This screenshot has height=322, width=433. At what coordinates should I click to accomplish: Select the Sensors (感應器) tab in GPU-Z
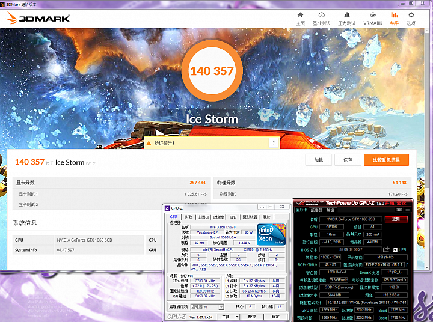[x=316, y=210]
